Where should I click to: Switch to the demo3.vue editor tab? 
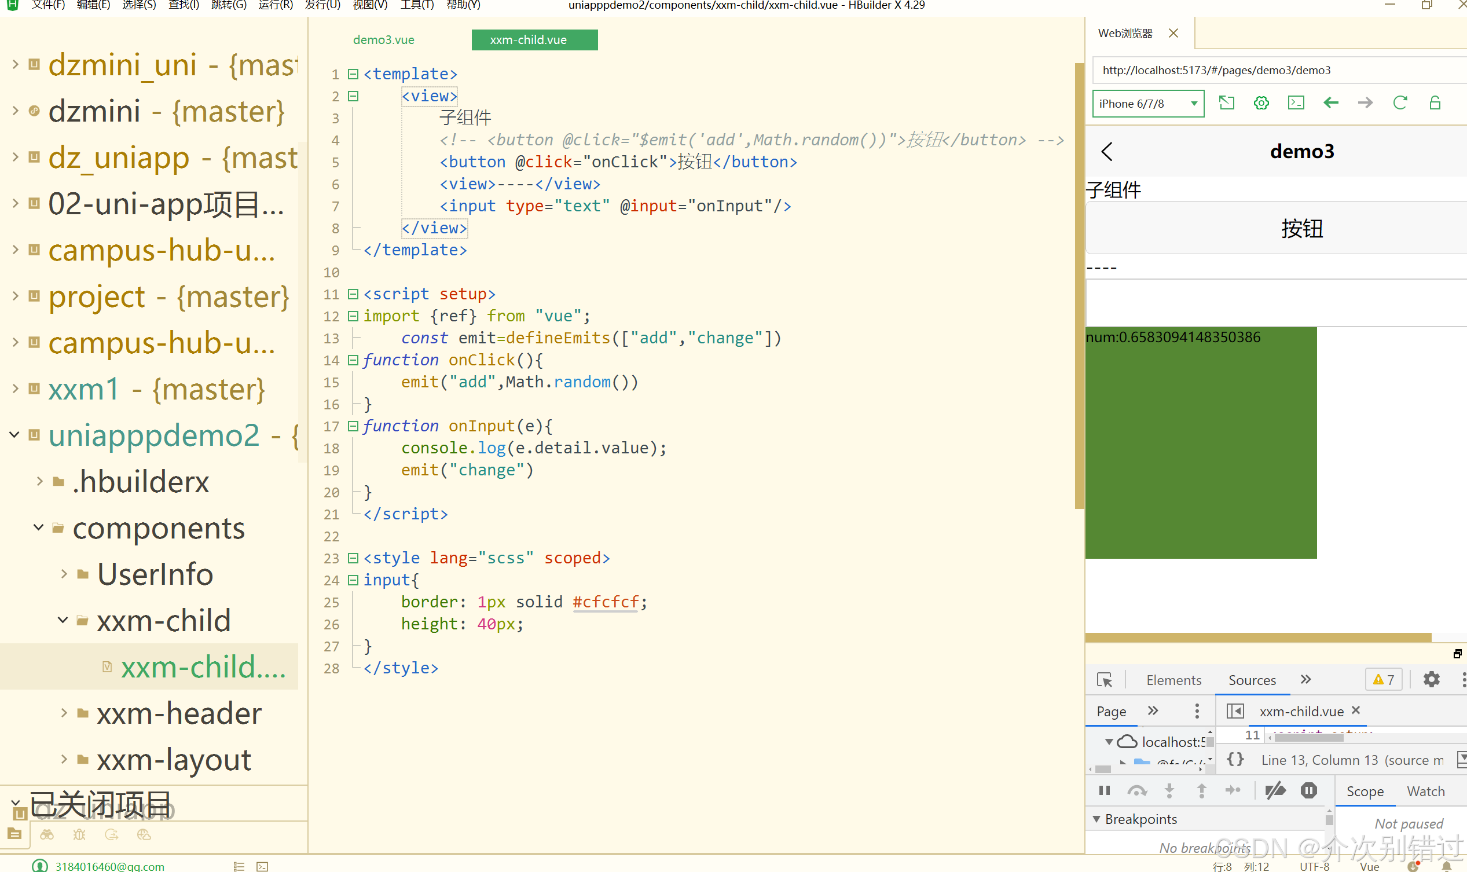384,40
